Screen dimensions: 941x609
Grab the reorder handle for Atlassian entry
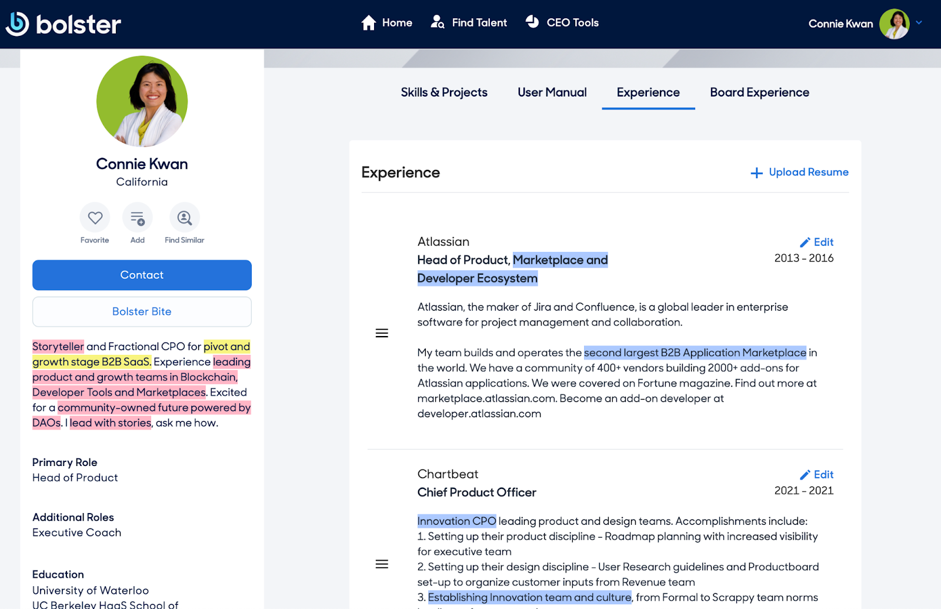(x=382, y=333)
